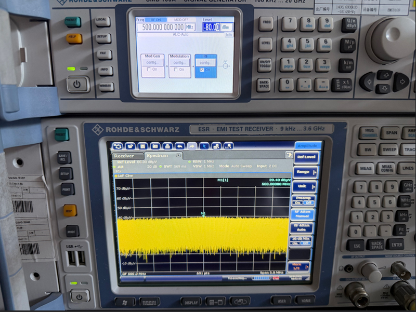Push the up arrow key on generator

[385, 75]
